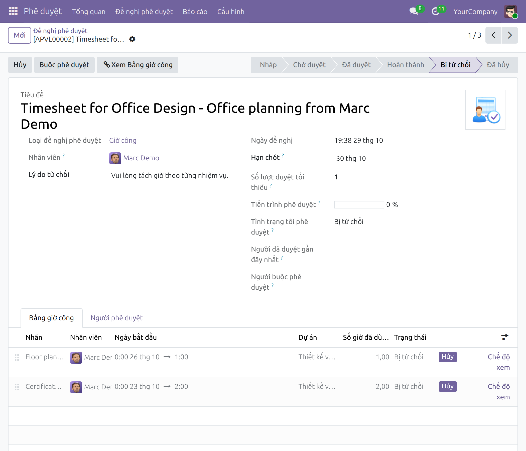Open column settings icon in timesheet table
This screenshot has width=526, height=451.
click(504, 337)
